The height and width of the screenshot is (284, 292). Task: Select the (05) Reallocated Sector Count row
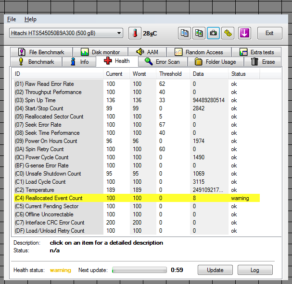(x=137, y=117)
